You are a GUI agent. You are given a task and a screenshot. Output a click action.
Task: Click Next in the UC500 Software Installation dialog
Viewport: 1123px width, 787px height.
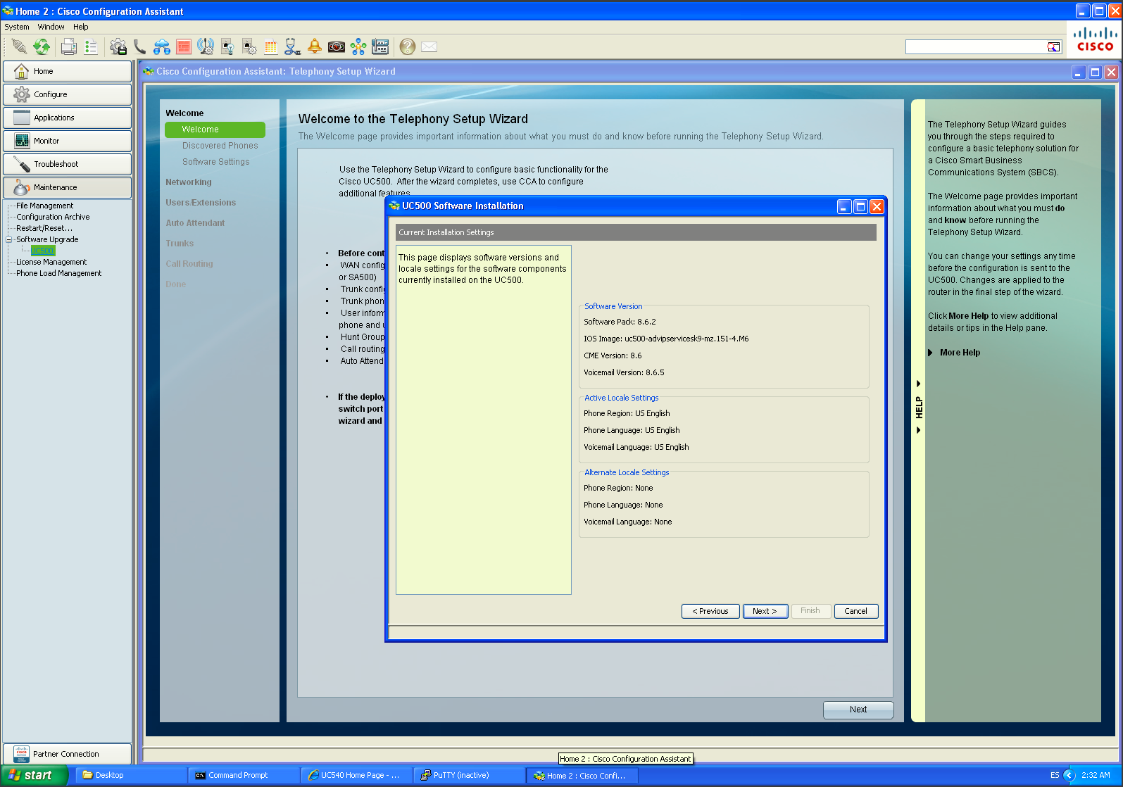pyautogui.click(x=765, y=611)
